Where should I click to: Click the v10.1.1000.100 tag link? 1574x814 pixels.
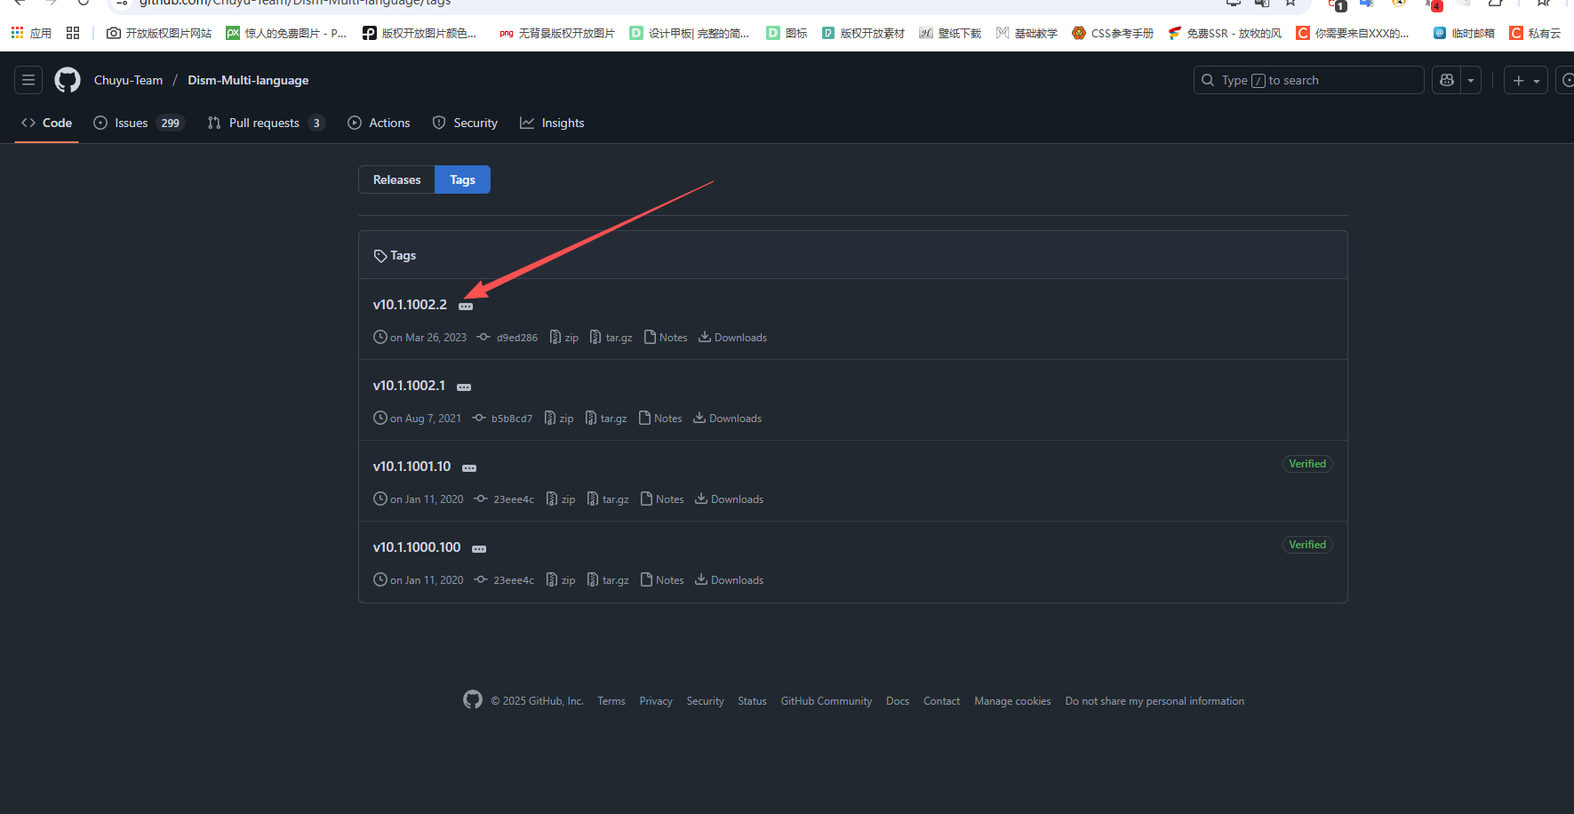(x=417, y=547)
